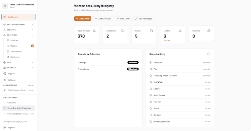Open Pita in Recent Activity
Image resolution: width=251 pixels, height=131 pixels.
click(x=180, y=69)
